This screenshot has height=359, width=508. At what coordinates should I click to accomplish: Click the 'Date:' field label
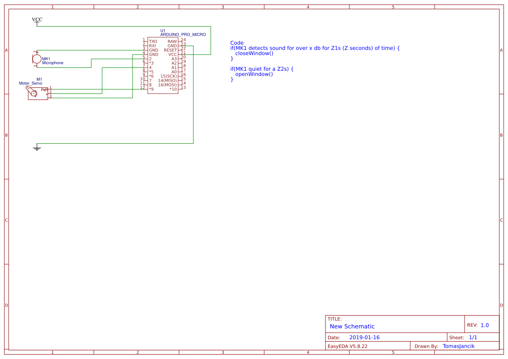[x=334, y=338]
